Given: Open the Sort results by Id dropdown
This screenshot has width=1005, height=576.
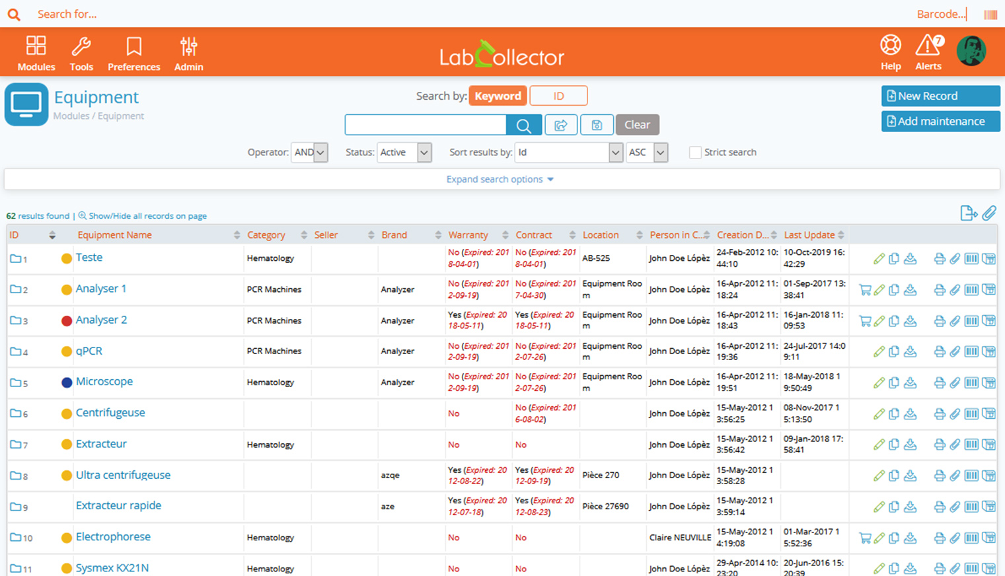Looking at the screenshot, I should [x=569, y=153].
